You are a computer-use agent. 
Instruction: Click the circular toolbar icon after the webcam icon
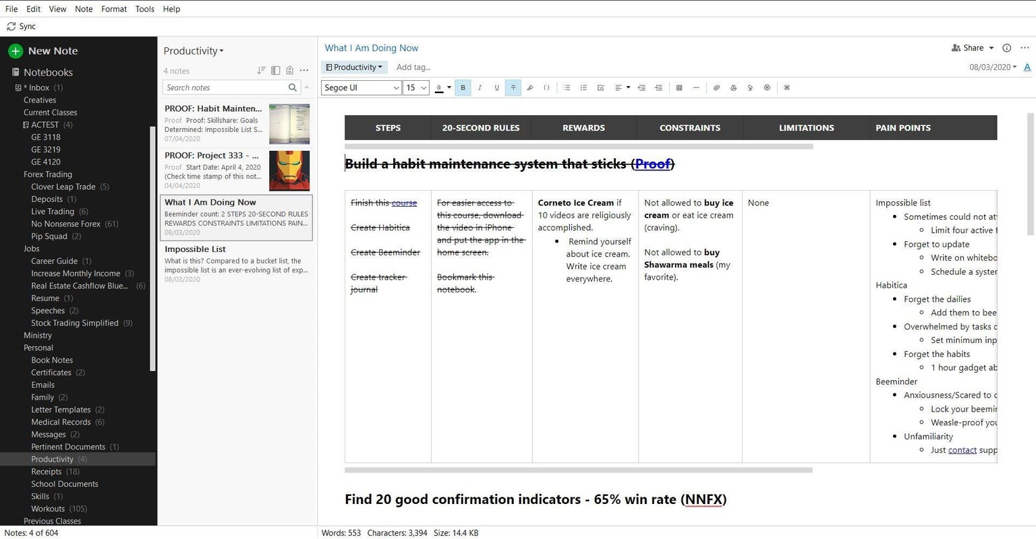point(767,88)
